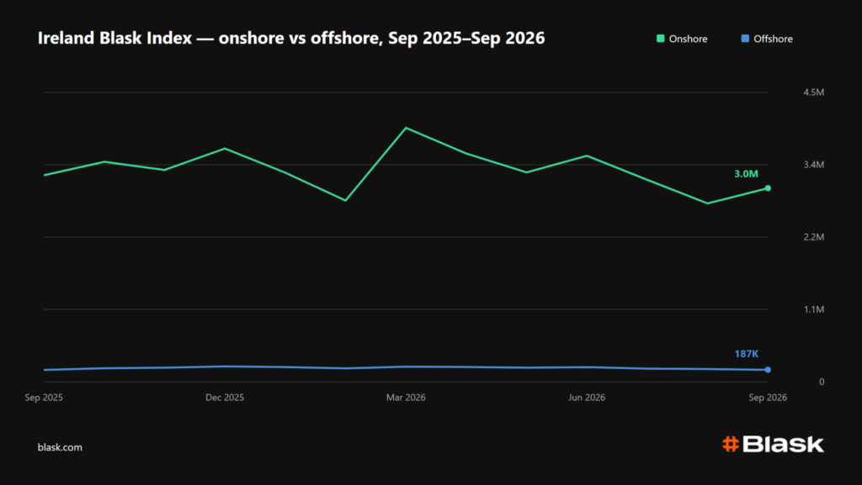Click the 2.2M y-axis label
Screen dimensions: 862x485
[814, 237]
